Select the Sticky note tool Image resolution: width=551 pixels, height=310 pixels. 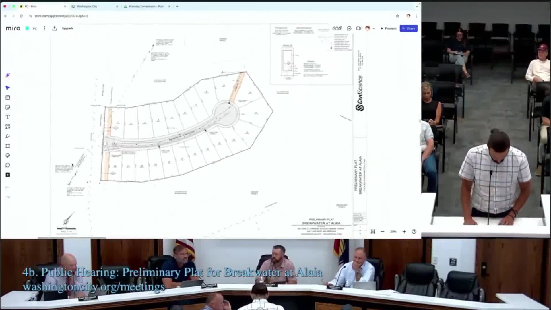(8, 107)
